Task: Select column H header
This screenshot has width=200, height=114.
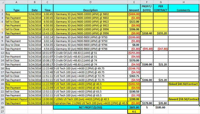Action: tap(183, 2)
